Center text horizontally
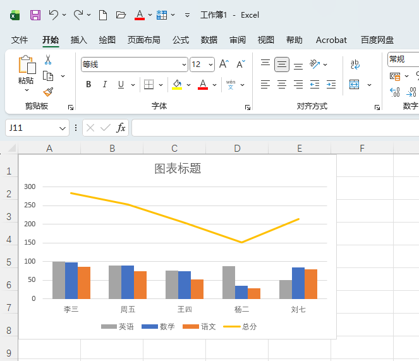Image resolution: width=419 pixels, height=361 pixels. pyautogui.click(x=282, y=85)
